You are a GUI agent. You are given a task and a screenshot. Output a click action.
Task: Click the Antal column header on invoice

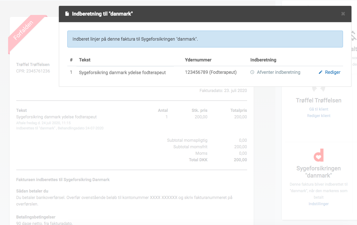(163, 111)
